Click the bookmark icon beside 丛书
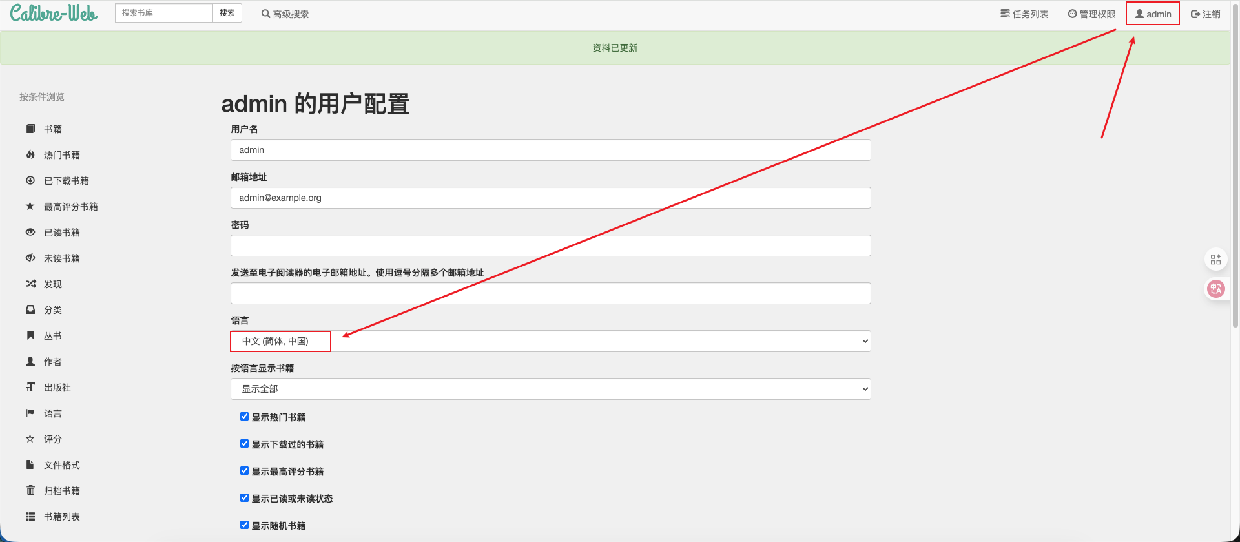 pos(30,336)
